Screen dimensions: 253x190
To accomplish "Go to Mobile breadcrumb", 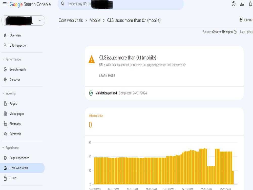I will click(x=95, y=20).
